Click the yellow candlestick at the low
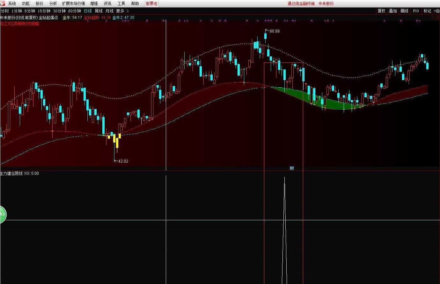The height and width of the screenshot is (284, 440). pos(117,143)
